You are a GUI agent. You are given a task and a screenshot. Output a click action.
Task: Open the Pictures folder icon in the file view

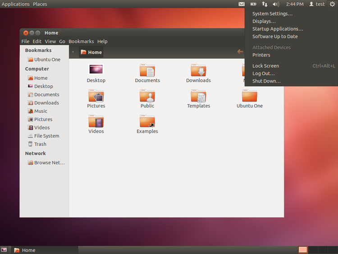pos(96,96)
